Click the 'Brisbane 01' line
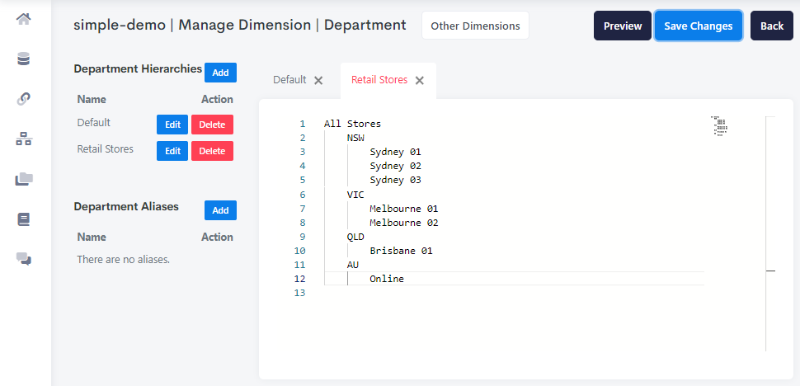Image resolution: width=800 pixels, height=386 pixels. [401, 251]
